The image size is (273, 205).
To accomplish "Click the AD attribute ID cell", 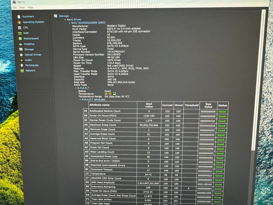I will pos(87,152).
